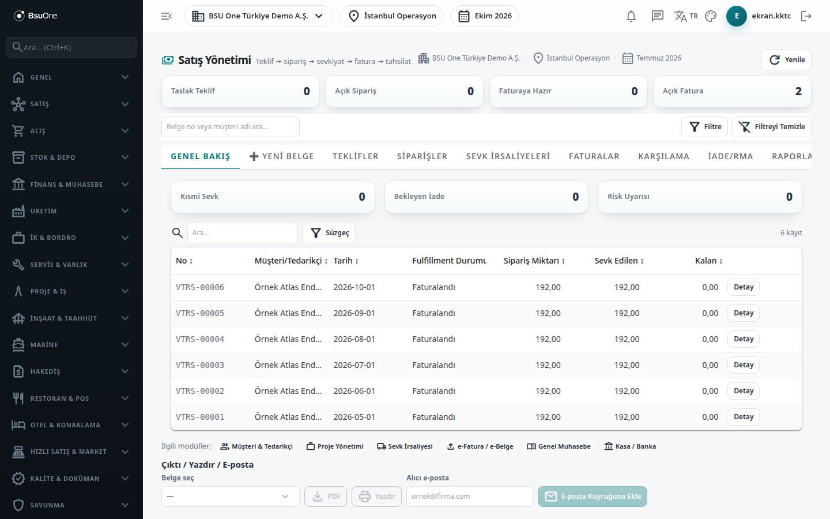Image resolution: width=830 pixels, height=519 pixels.
Task: Expand the Stok & Depo sidebar section
Action: tap(71, 157)
